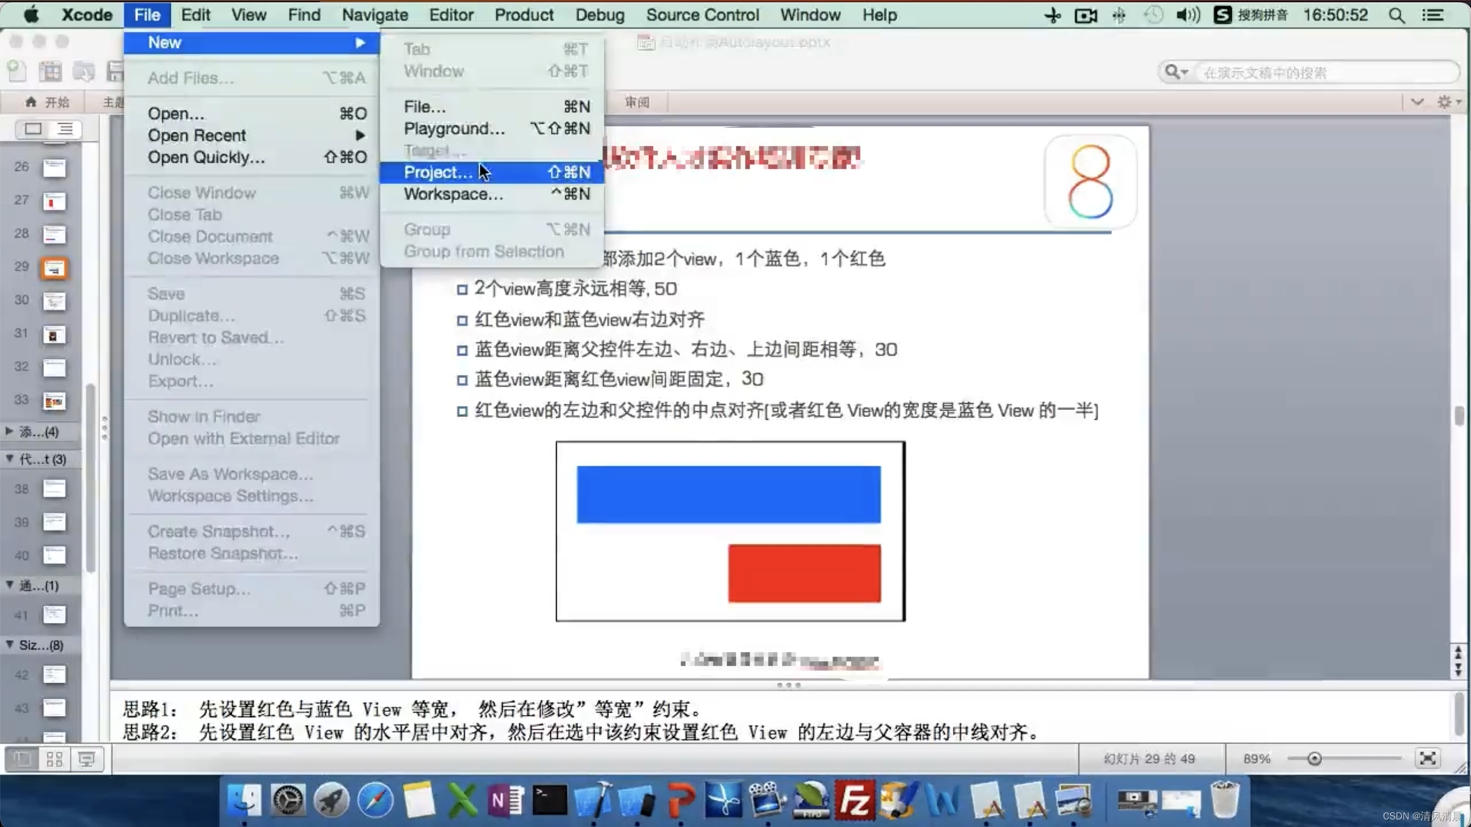
Task: Choose Playground… from the New submenu
Action: pos(454,128)
